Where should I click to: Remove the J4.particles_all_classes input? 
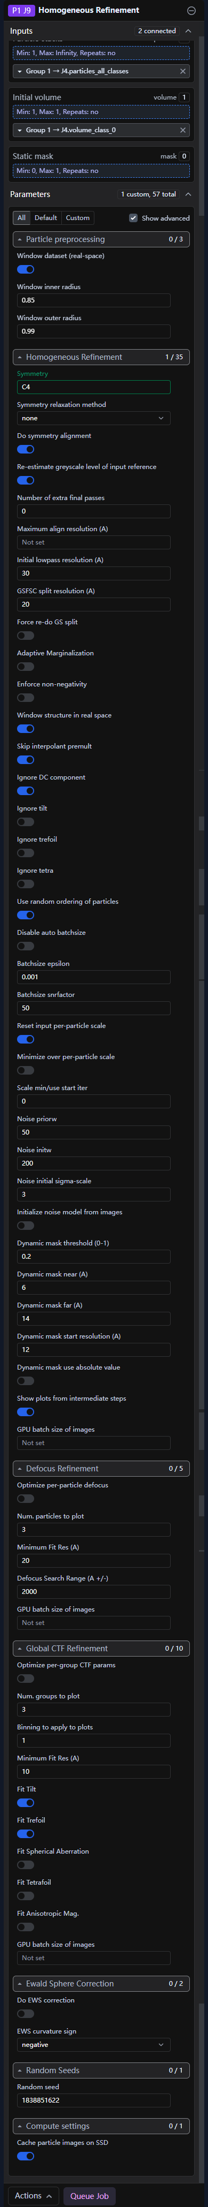(x=182, y=71)
